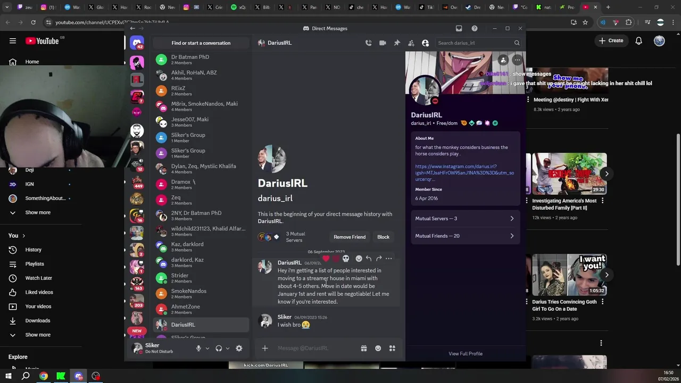The width and height of the screenshot is (681, 383).
Task: Open the emoji picker in message bar
Action: coord(378,348)
